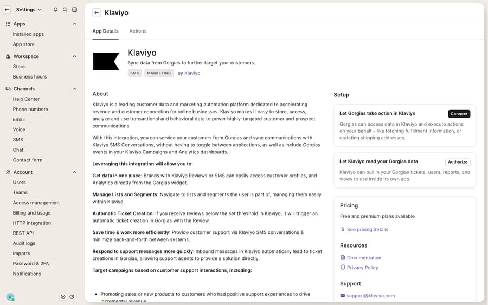Screen dimensions: 488x305
Task: Open Teams under Account
Action: point(20,192)
